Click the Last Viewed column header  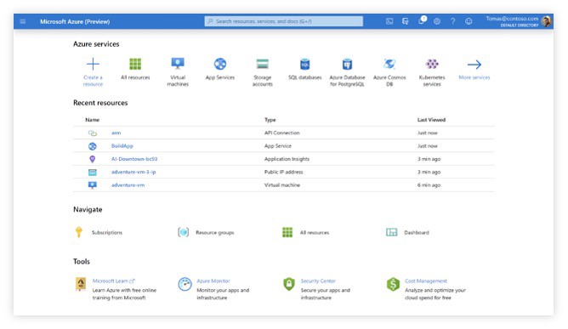[x=431, y=120]
